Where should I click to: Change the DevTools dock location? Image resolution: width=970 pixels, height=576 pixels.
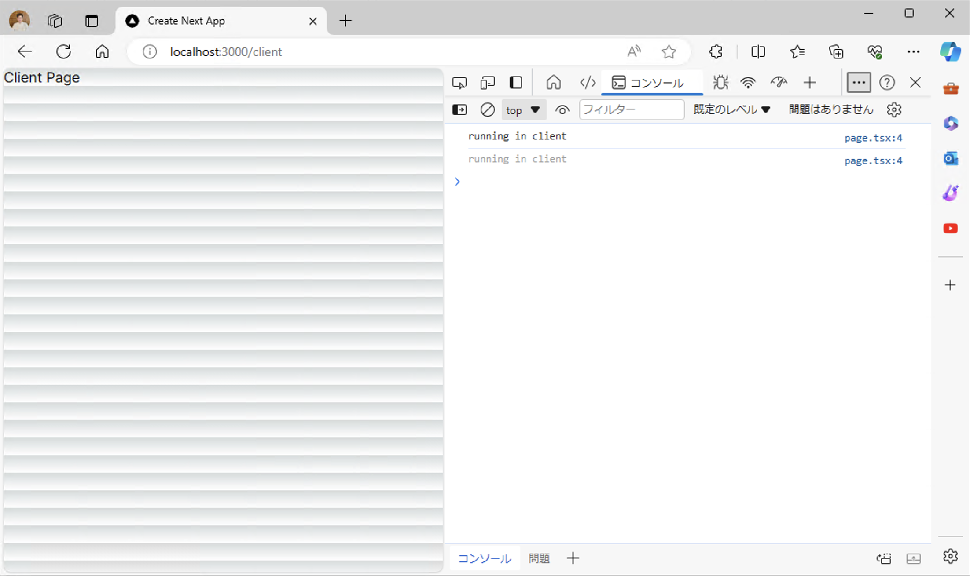(515, 82)
